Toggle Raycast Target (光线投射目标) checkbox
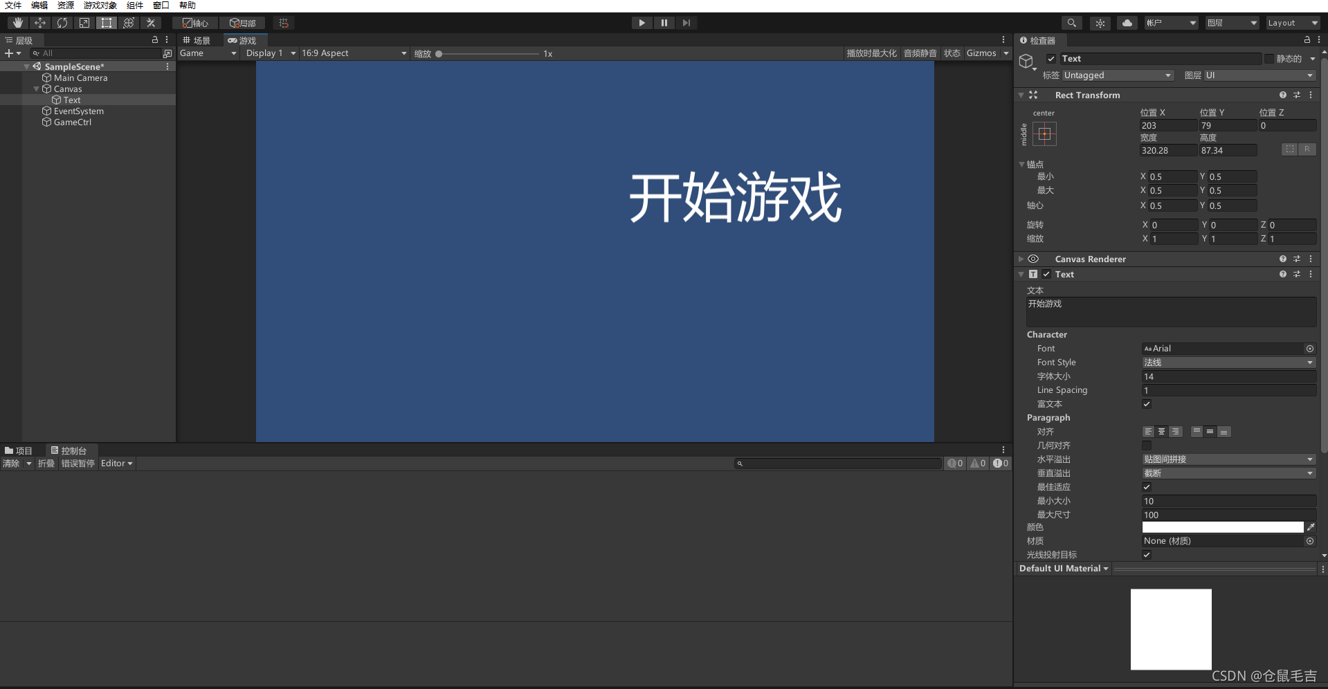Viewport: 1328px width, 689px height. 1147,555
